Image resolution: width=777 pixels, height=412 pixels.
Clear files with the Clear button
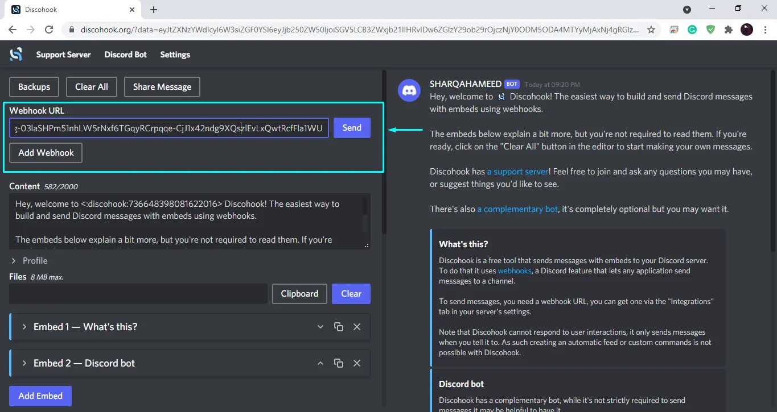(351, 294)
